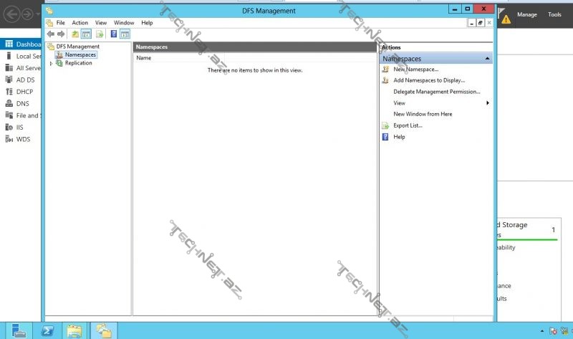Open PowerShell from the taskbar

47,330
